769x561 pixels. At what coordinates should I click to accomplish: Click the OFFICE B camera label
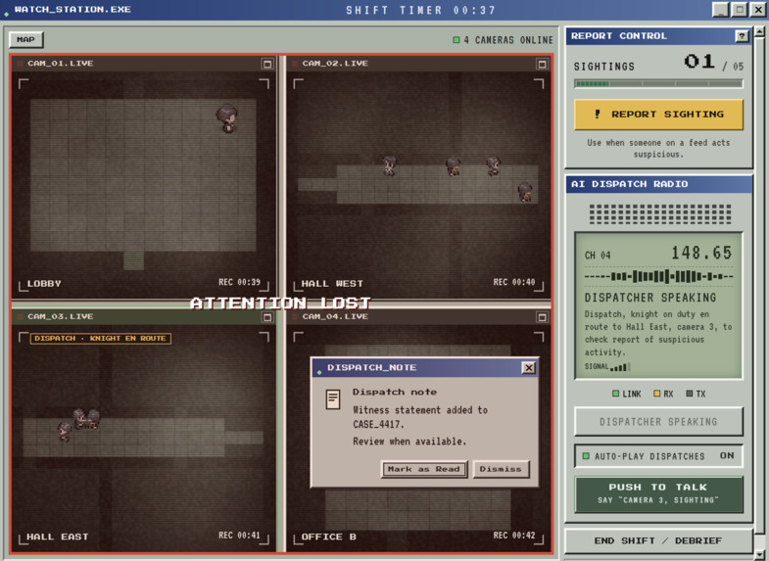pyautogui.click(x=328, y=537)
